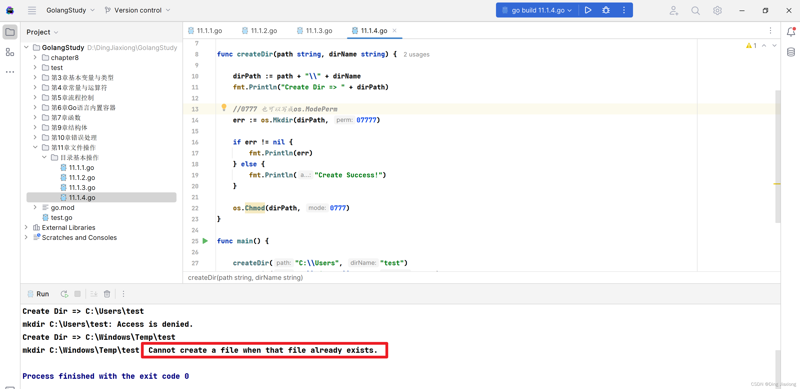Click the perm: parameter hint on line 14

[x=344, y=120]
